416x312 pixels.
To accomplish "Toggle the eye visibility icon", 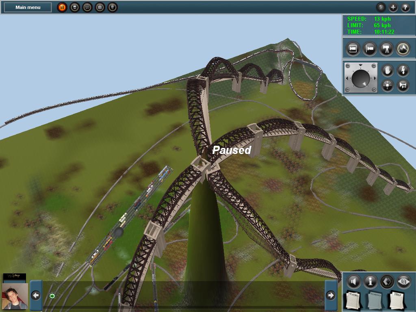I will coord(403,282).
